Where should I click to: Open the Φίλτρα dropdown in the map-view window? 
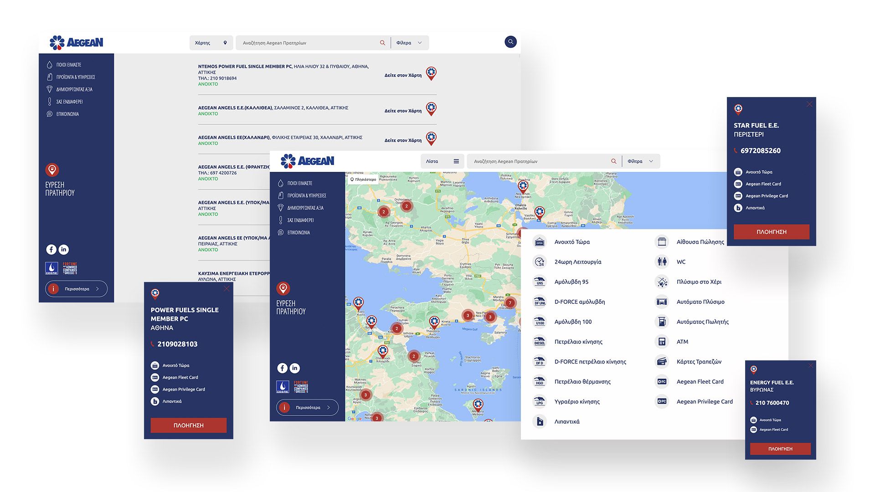tap(641, 161)
